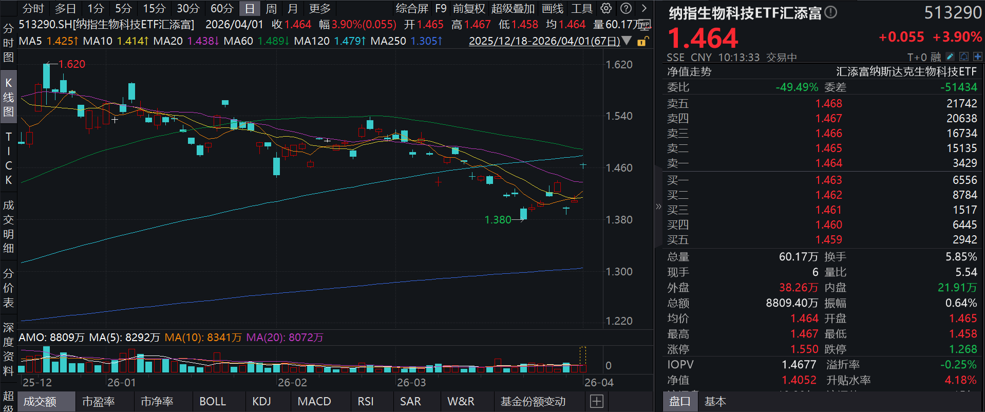
Task: Click the help question mark icon
Action: click(x=626, y=8)
